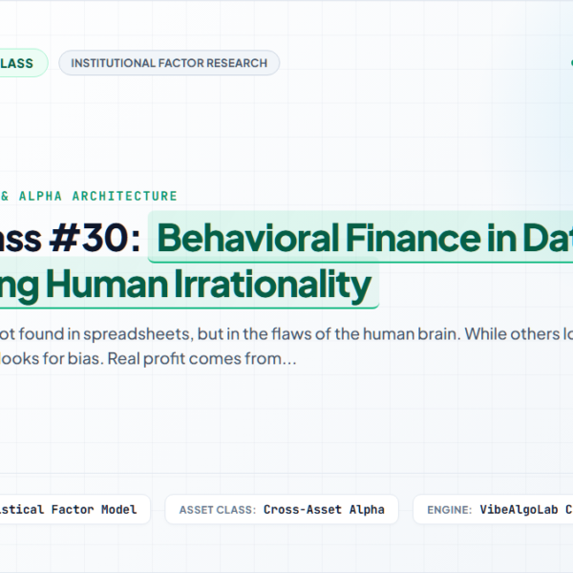Click the Institutional Factor Research tag
Viewport: 573px width, 573px height.
[x=169, y=63]
